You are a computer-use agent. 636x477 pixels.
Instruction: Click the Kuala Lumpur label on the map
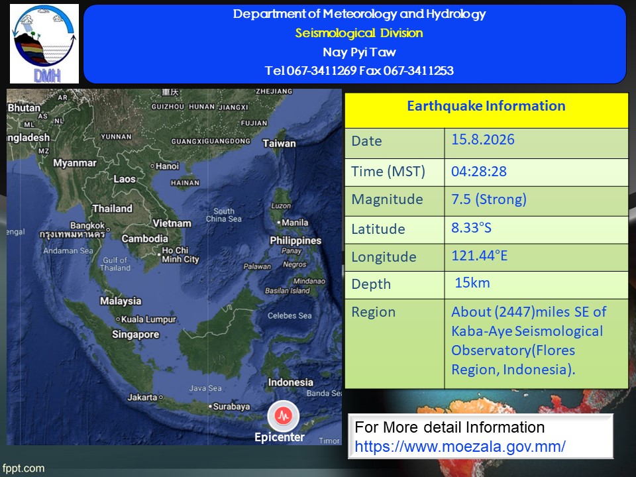(x=149, y=319)
